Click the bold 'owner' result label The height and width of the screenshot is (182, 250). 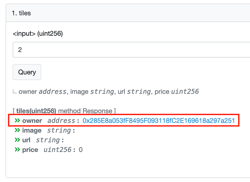coord(32,121)
